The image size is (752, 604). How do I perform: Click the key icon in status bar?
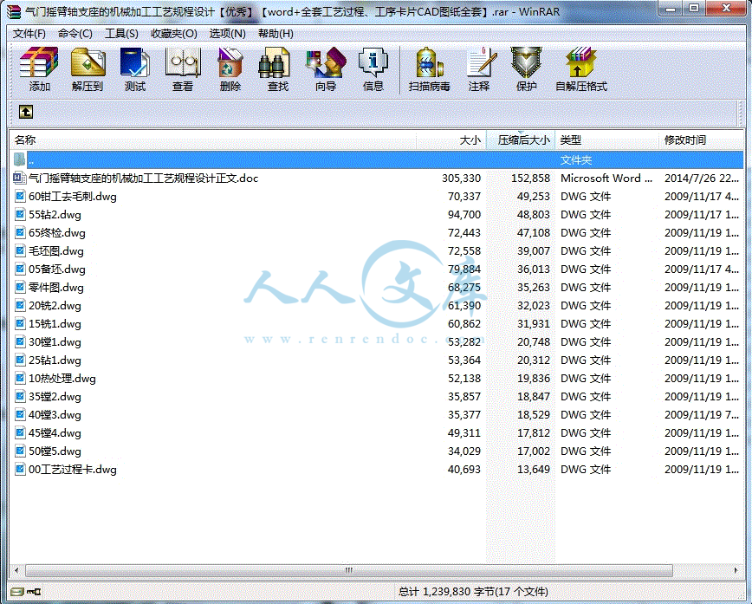coord(34,592)
